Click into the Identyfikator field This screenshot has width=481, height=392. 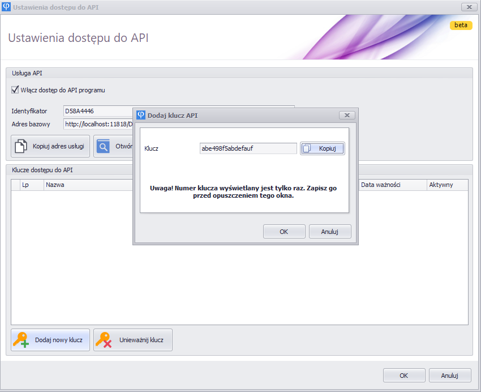coord(97,111)
